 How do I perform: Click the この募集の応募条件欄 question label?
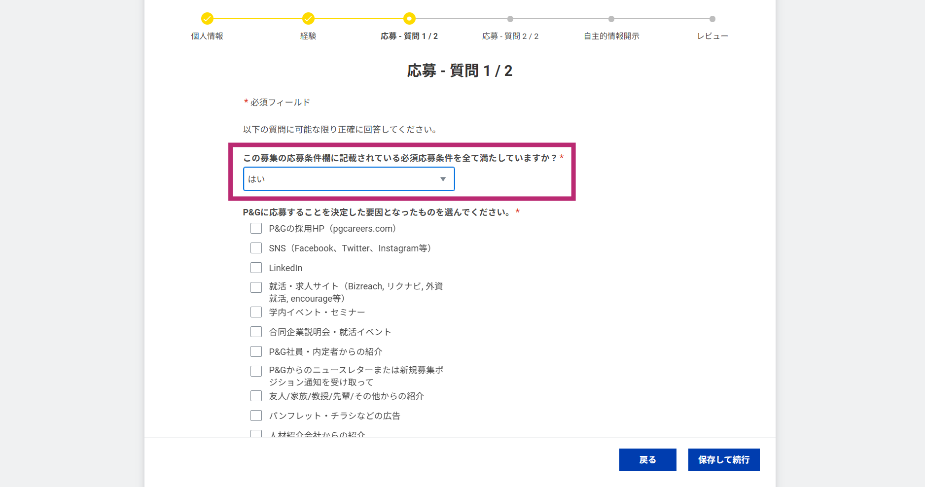coord(400,158)
